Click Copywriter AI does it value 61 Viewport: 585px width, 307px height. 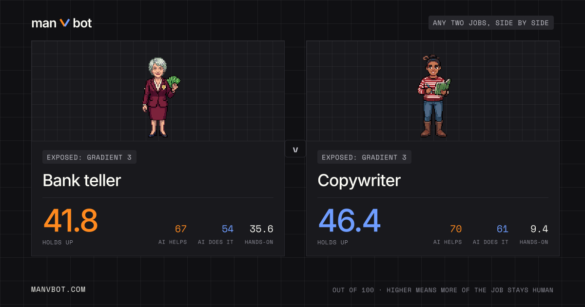[503, 229]
